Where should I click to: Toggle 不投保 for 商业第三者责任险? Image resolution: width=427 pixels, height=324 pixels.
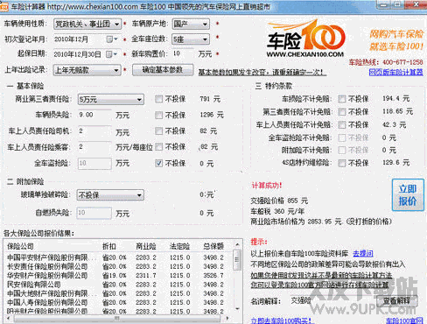coord(159,99)
